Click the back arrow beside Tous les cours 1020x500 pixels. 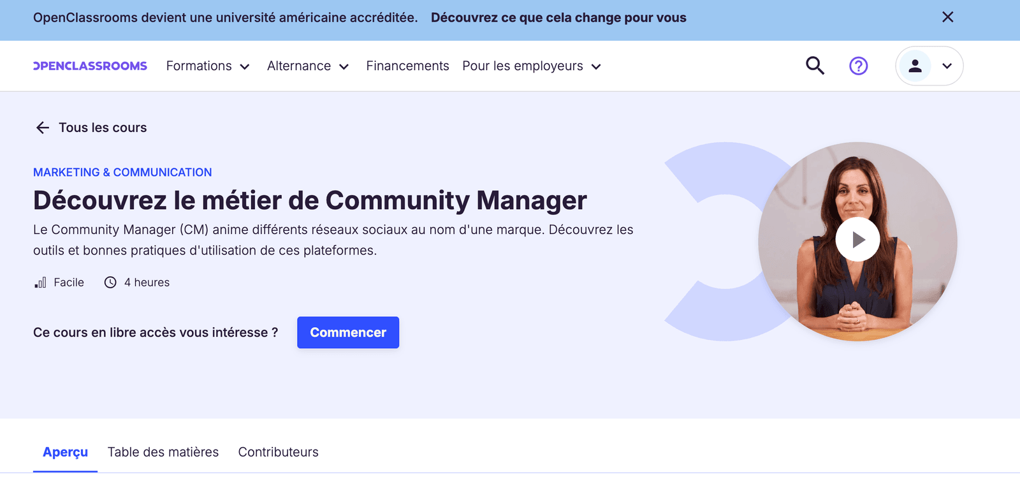(x=43, y=128)
